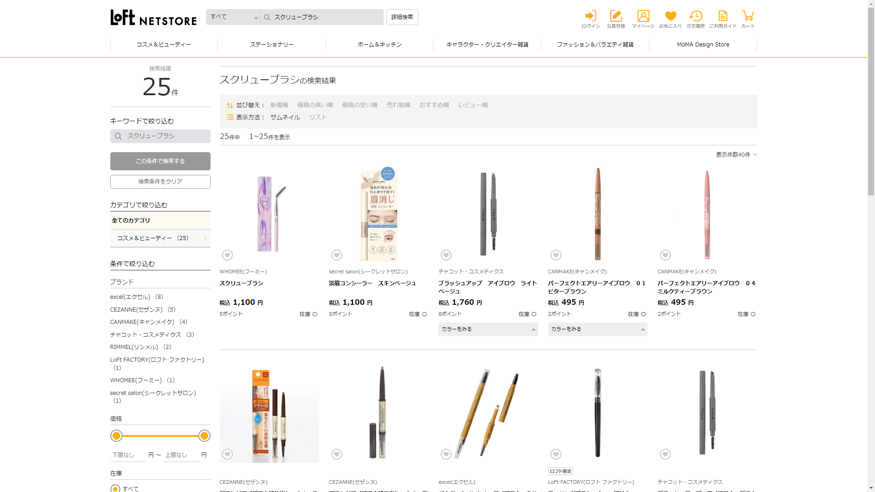The image size is (875, 492).
Task: Open the member registration icon
Action: pos(616,19)
